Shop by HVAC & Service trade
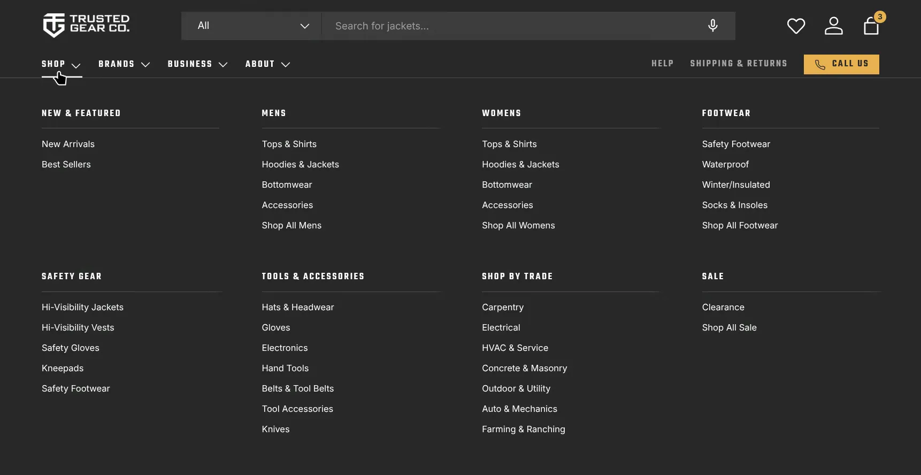921x475 pixels. [515, 348]
